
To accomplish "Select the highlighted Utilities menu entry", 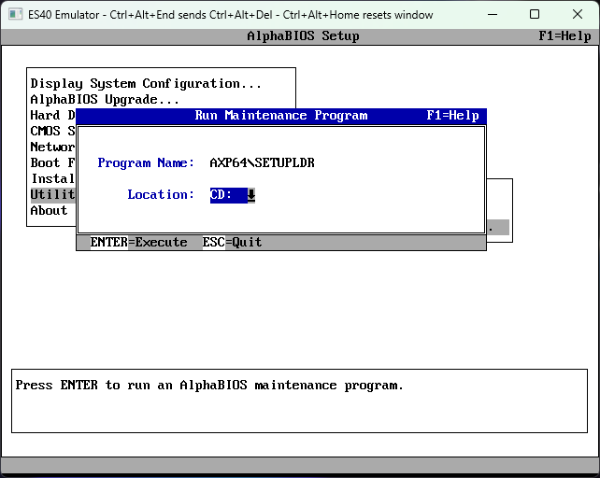I will [53, 194].
